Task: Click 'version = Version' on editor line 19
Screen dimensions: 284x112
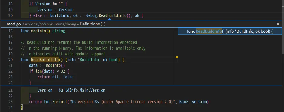Action: [x=55, y=10]
